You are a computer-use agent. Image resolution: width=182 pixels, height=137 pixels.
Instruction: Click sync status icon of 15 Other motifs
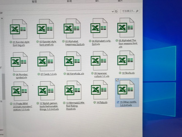tap(118, 102)
